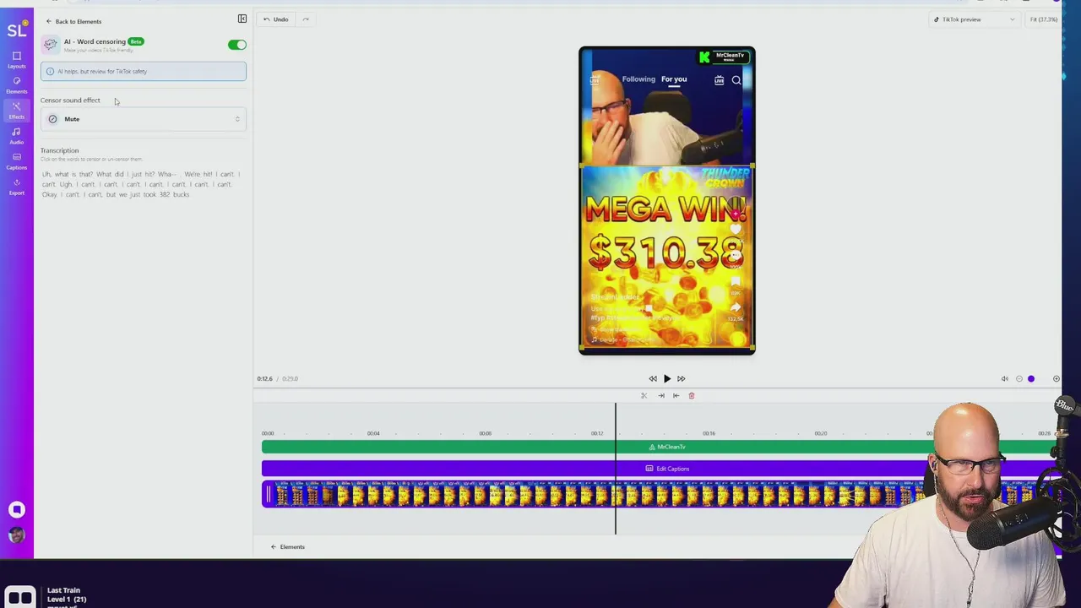
Task: Click the 0:12.6 current time display
Action: click(264, 378)
